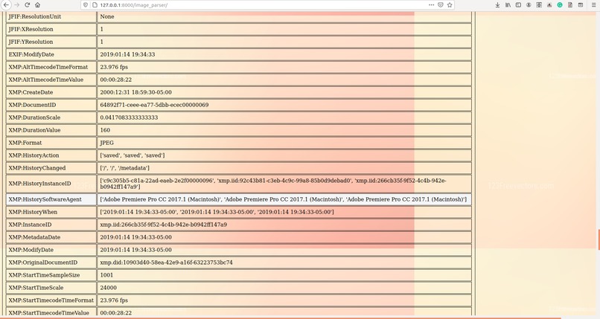Select the XMP:DocumentID label
Screen dimensions: 600x319
[32, 105]
